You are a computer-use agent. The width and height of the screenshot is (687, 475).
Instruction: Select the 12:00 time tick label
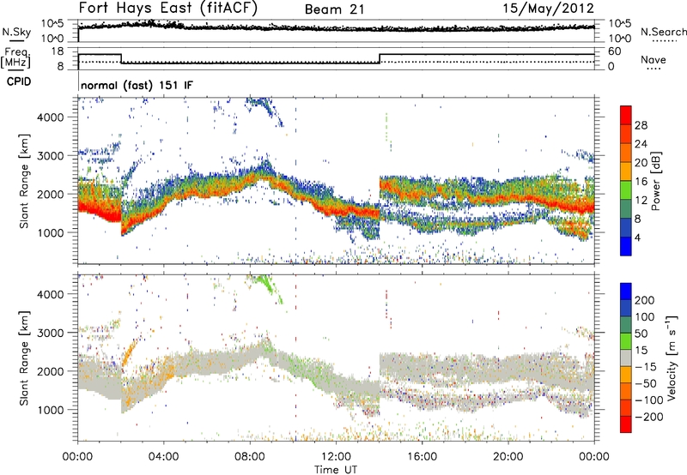[336, 457]
